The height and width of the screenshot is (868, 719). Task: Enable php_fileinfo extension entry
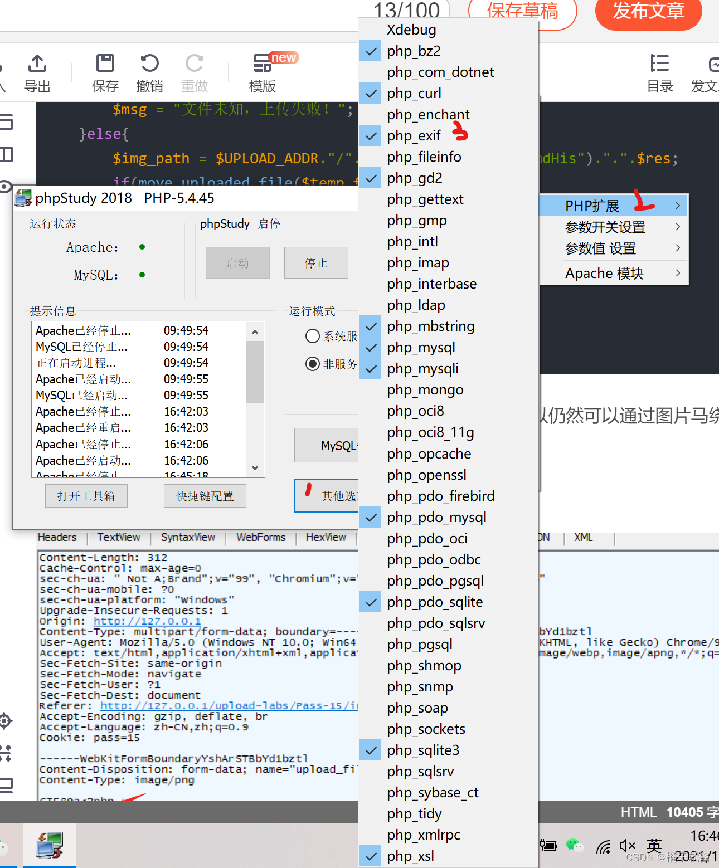tap(449, 157)
